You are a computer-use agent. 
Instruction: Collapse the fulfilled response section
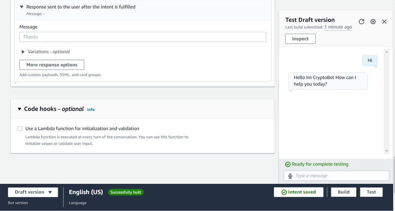point(22,7)
